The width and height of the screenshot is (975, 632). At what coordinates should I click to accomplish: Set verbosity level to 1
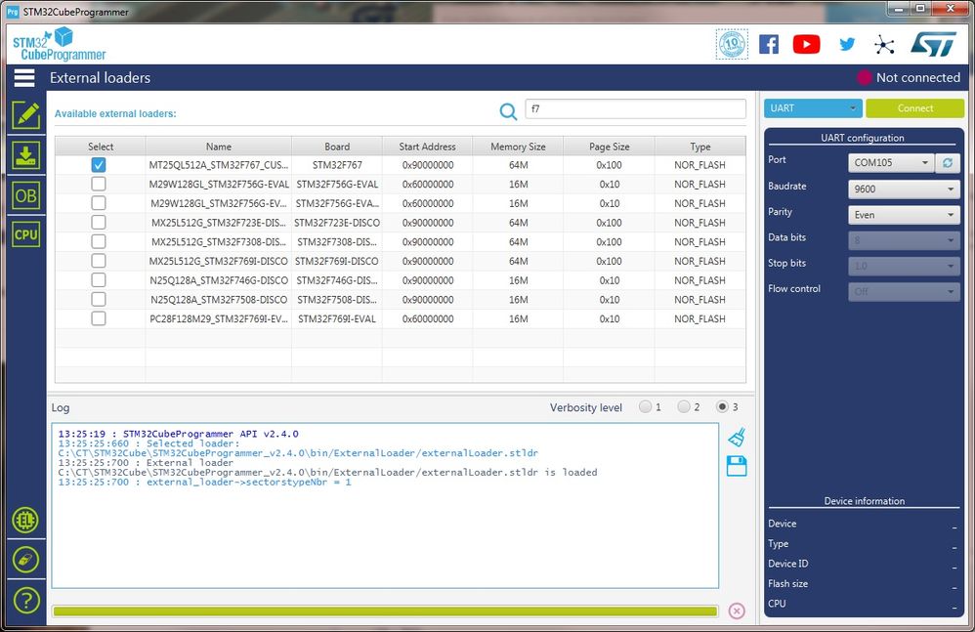pos(646,407)
